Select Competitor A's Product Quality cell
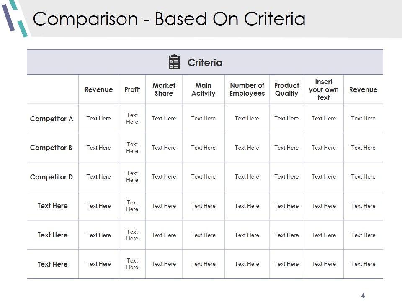 coord(286,118)
